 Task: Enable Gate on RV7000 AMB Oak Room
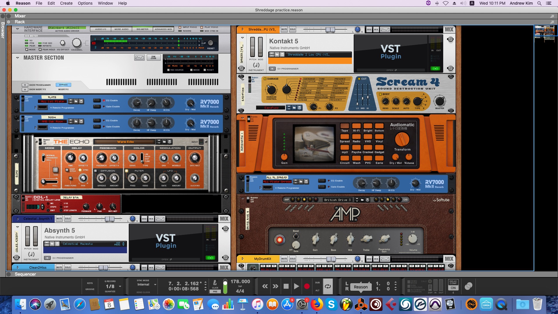pos(97,126)
